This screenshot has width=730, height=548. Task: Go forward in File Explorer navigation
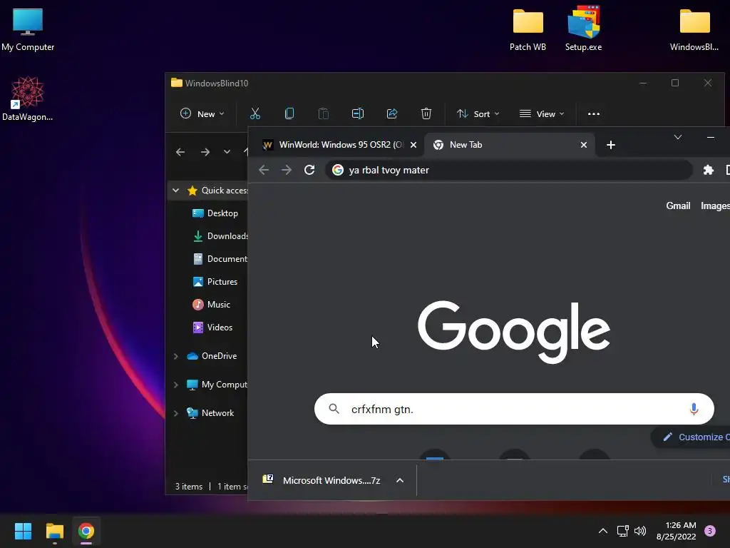click(x=205, y=152)
